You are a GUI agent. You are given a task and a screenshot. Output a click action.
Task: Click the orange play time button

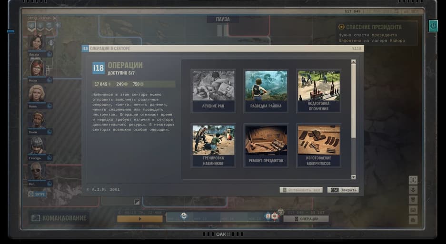pyautogui.click(x=140, y=219)
